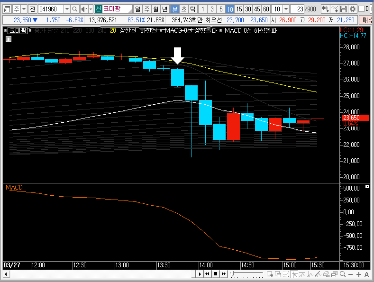Click the chart layout icon at toolbar start

(x=7, y=9)
